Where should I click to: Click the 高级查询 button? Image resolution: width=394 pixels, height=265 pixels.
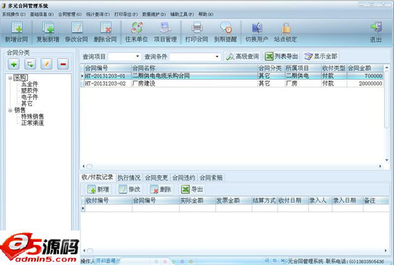click(x=242, y=56)
